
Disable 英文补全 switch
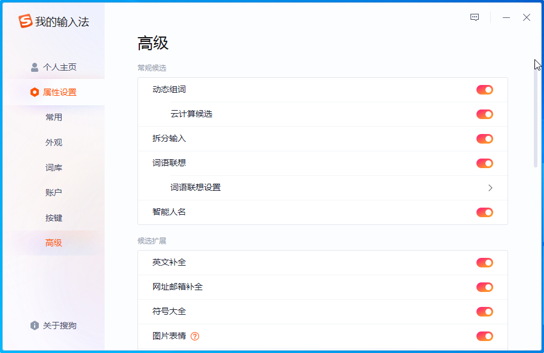(485, 263)
